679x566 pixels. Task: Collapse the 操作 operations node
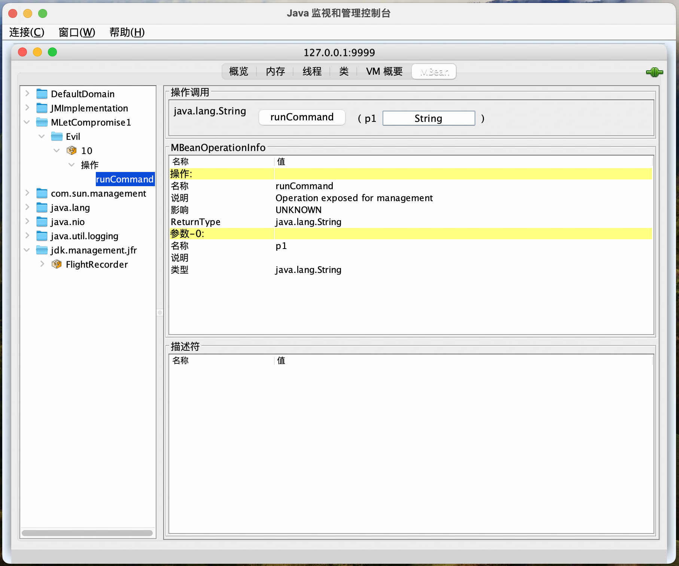72,164
